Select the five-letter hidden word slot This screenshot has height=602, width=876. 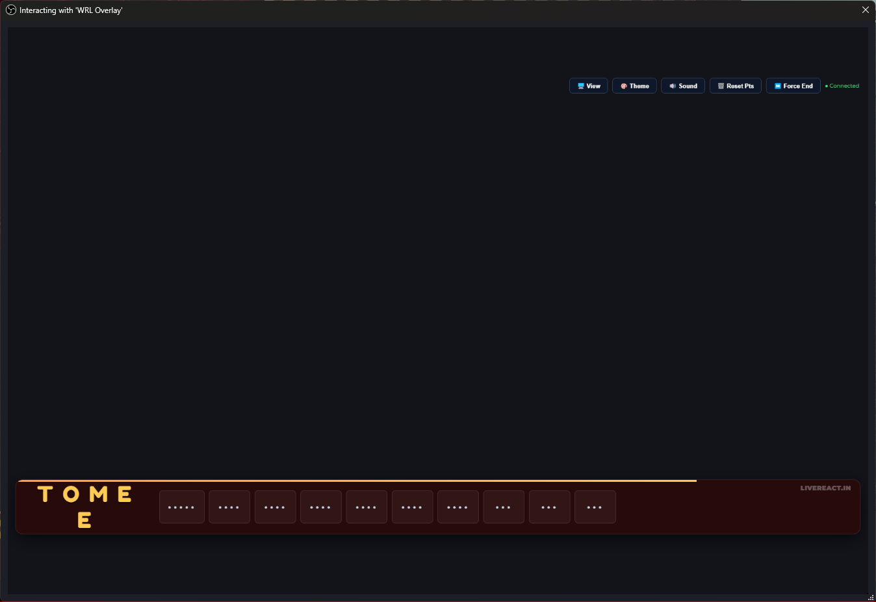[x=181, y=507]
